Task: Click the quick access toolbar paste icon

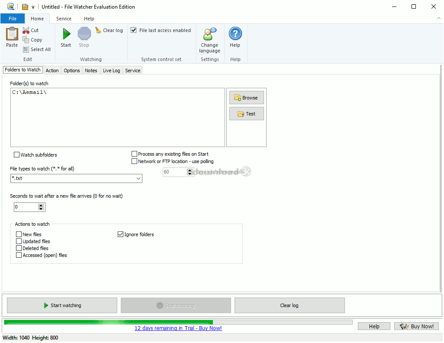Action: click(25, 7)
